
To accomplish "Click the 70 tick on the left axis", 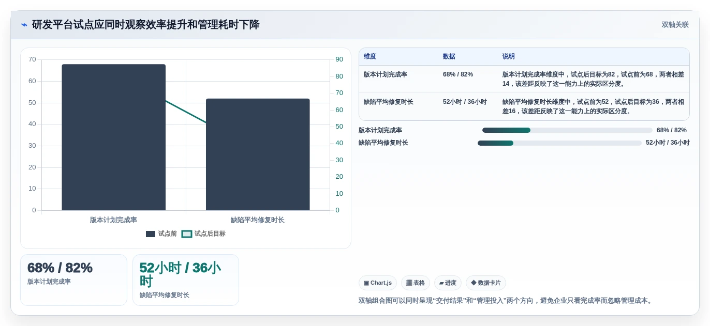I will pos(32,59).
